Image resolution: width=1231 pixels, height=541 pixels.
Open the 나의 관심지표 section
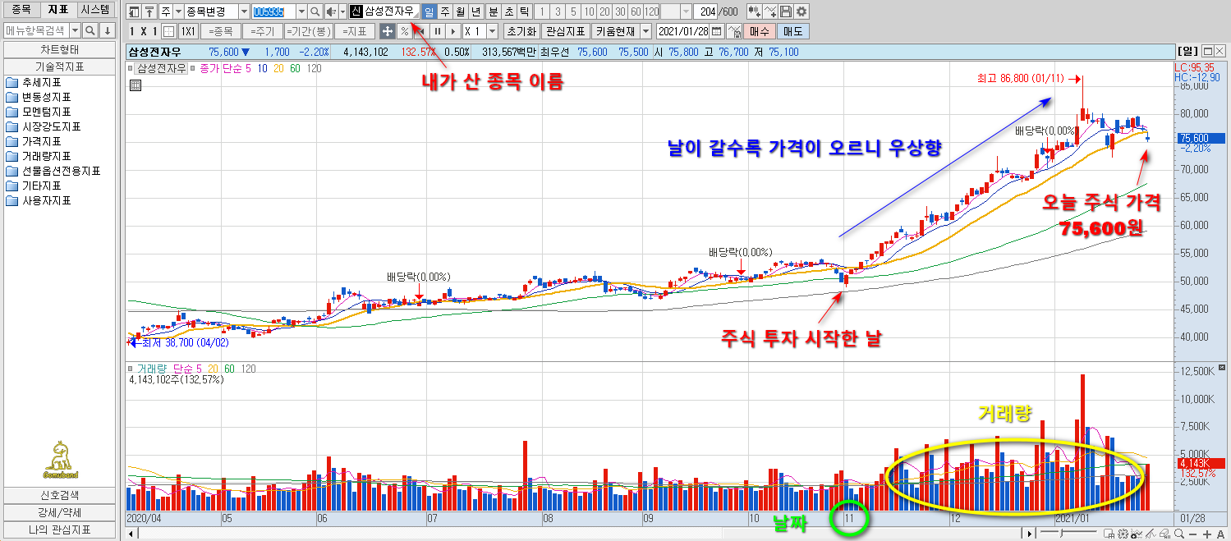[59, 530]
